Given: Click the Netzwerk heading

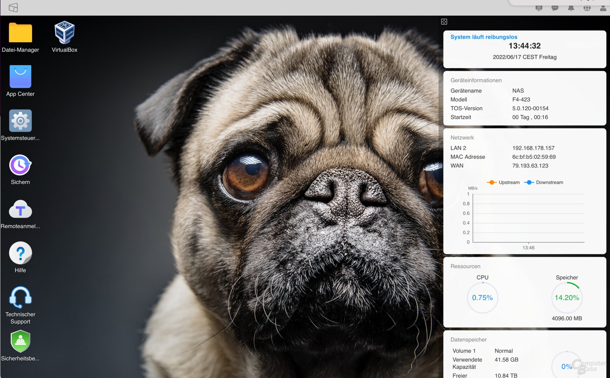Looking at the screenshot, I should pyautogui.click(x=462, y=138).
